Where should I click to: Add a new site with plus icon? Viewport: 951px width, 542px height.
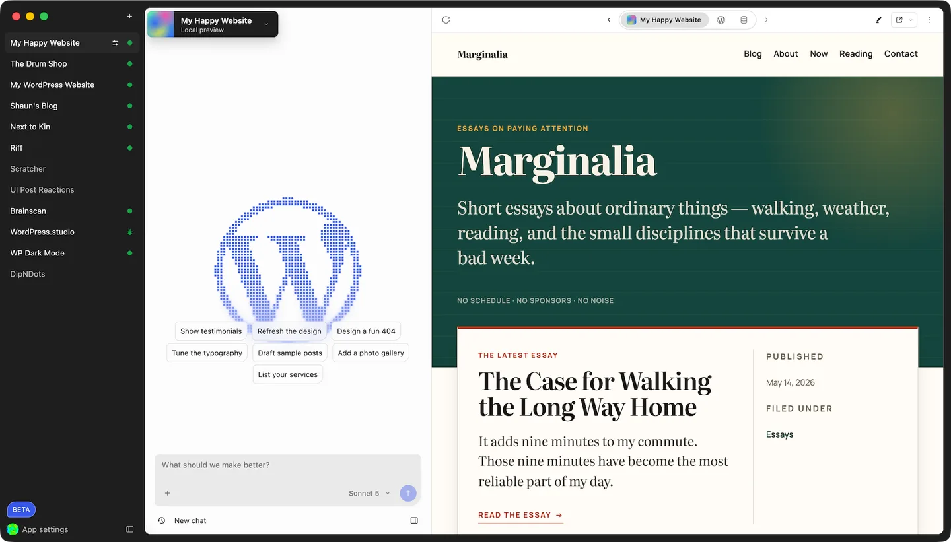click(129, 17)
